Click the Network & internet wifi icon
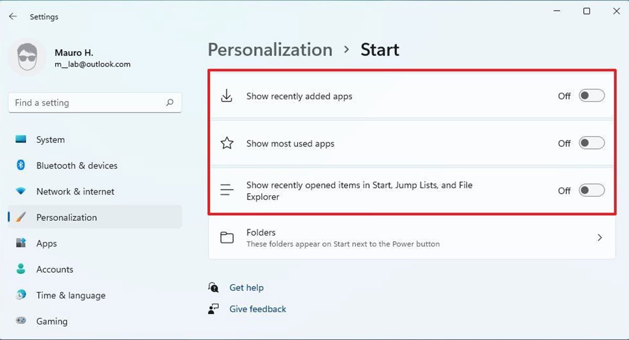Viewport: 629px width, 340px height. pos(21,191)
